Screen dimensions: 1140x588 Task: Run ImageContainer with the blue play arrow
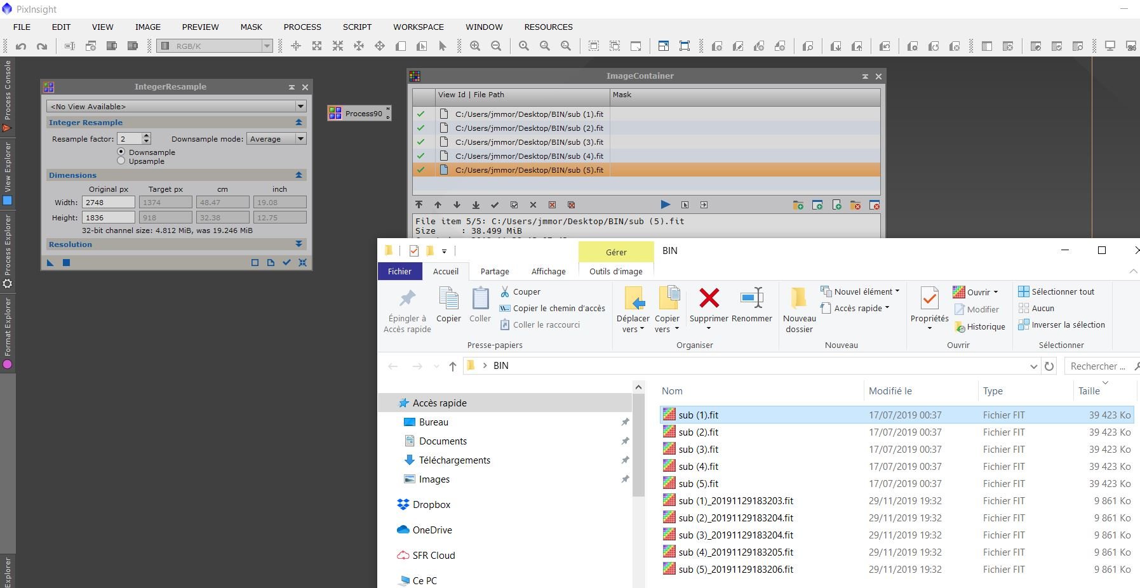tap(665, 204)
